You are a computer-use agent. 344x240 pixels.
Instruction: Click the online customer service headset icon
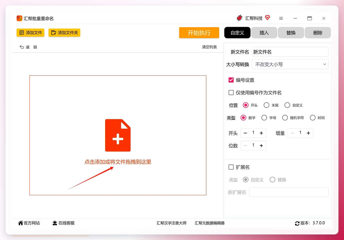pos(55,223)
